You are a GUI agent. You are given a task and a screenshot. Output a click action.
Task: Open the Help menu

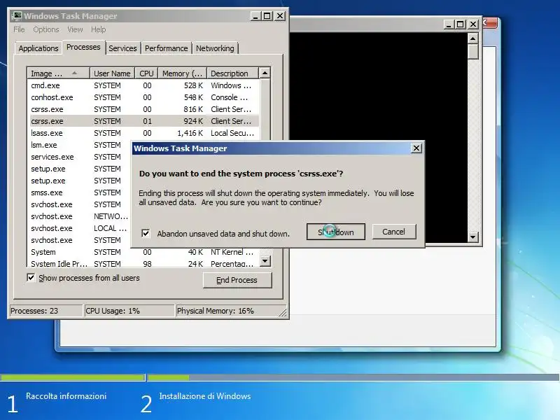98,29
